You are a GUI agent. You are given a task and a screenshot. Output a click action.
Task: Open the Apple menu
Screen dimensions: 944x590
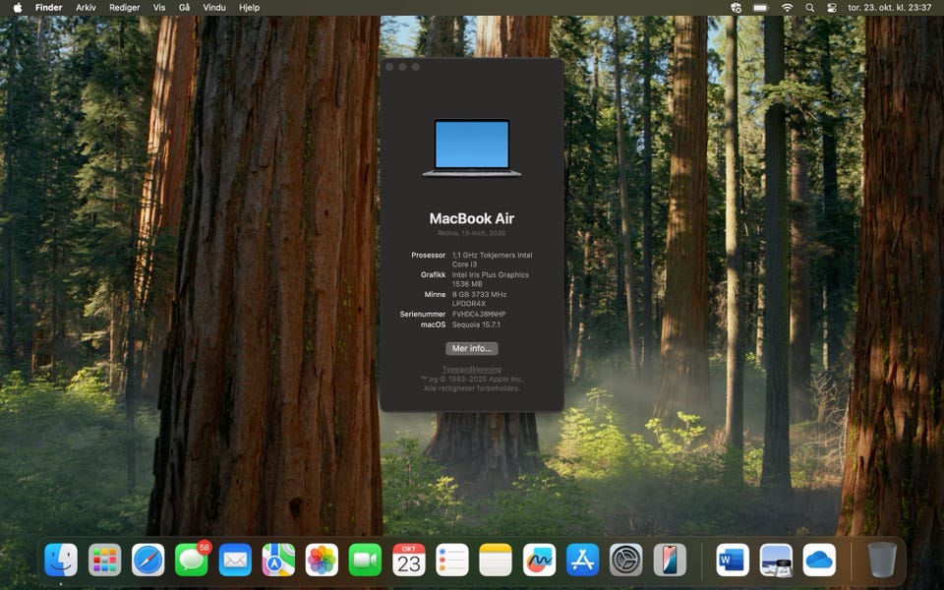[x=18, y=8]
